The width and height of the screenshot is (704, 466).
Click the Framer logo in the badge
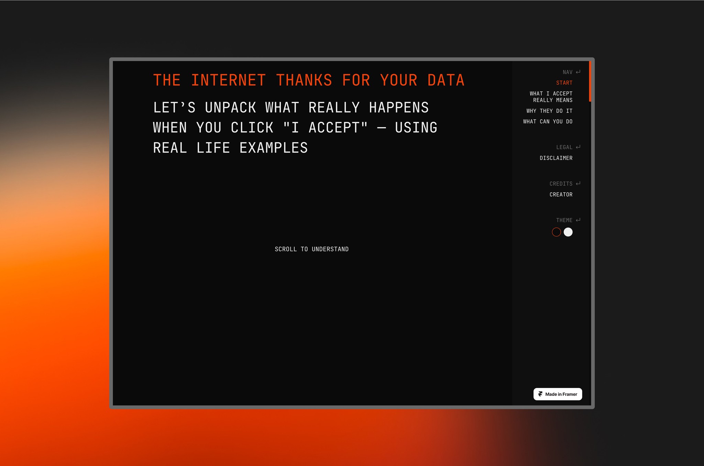[540, 394]
